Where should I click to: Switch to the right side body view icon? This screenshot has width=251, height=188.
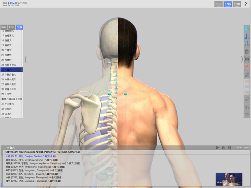pyautogui.click(x=247, y=36)
